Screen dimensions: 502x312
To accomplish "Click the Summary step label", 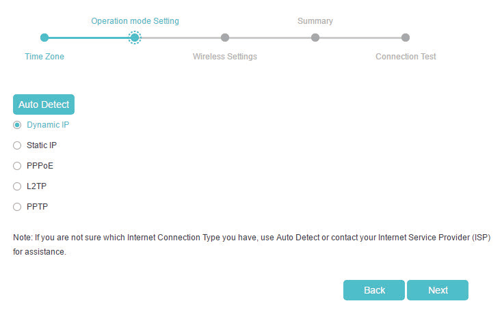I will 315,21.
